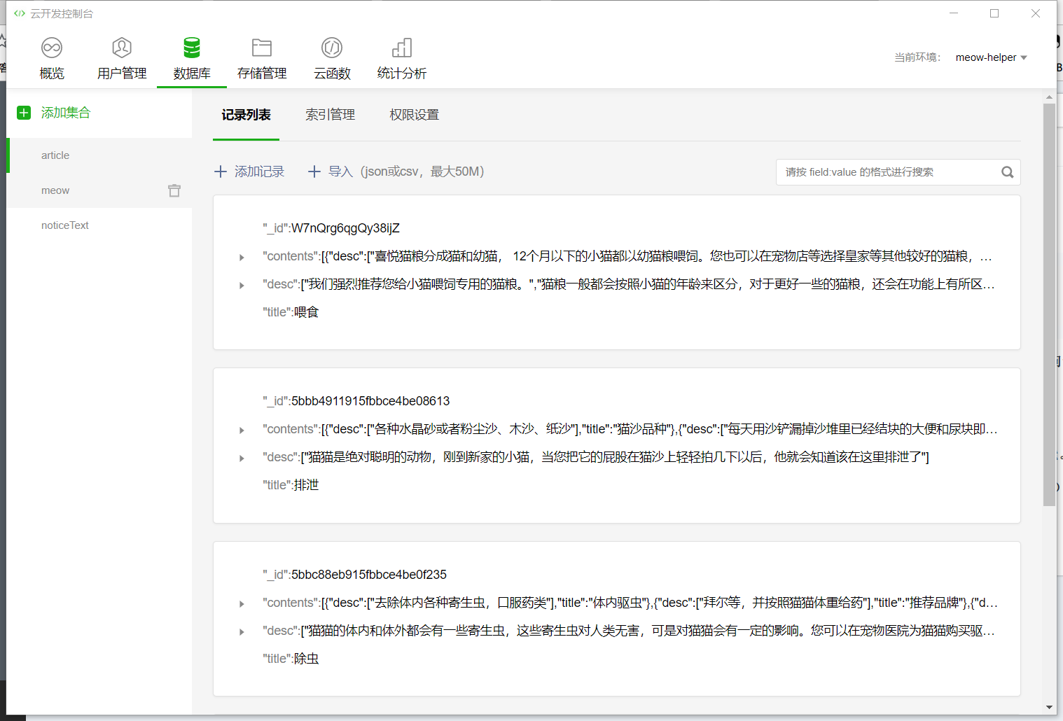
Task: Open the 存储管理 storage folder icon
Action: 262,48
